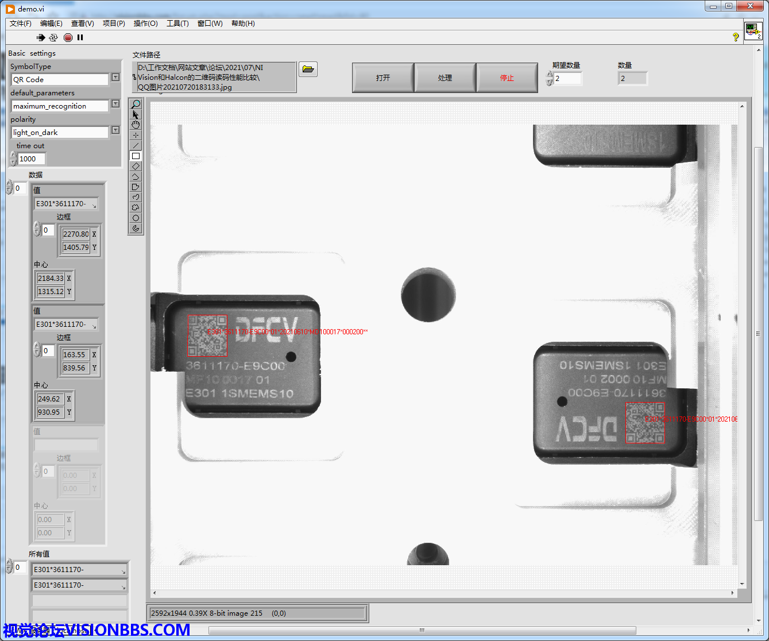Pause the running VI
769x641 pixels.
[x=80, y=37]
